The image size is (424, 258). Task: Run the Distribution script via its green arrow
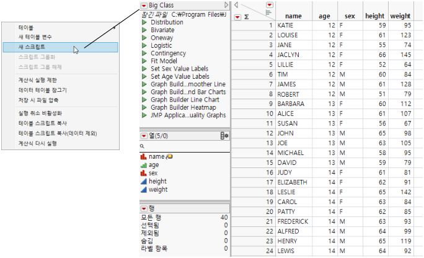pos(144,22)
